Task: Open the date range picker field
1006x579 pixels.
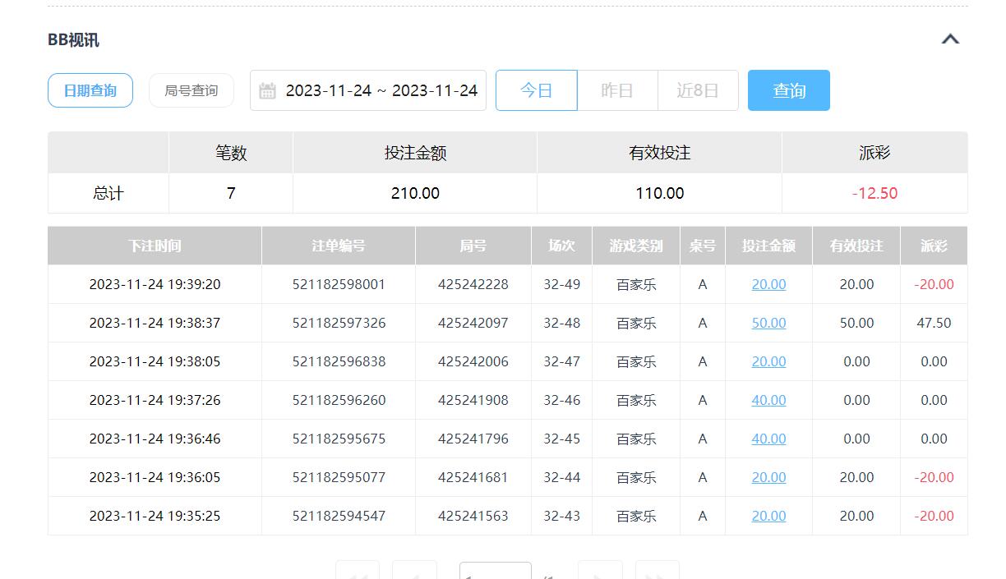Action: (381, 90)
